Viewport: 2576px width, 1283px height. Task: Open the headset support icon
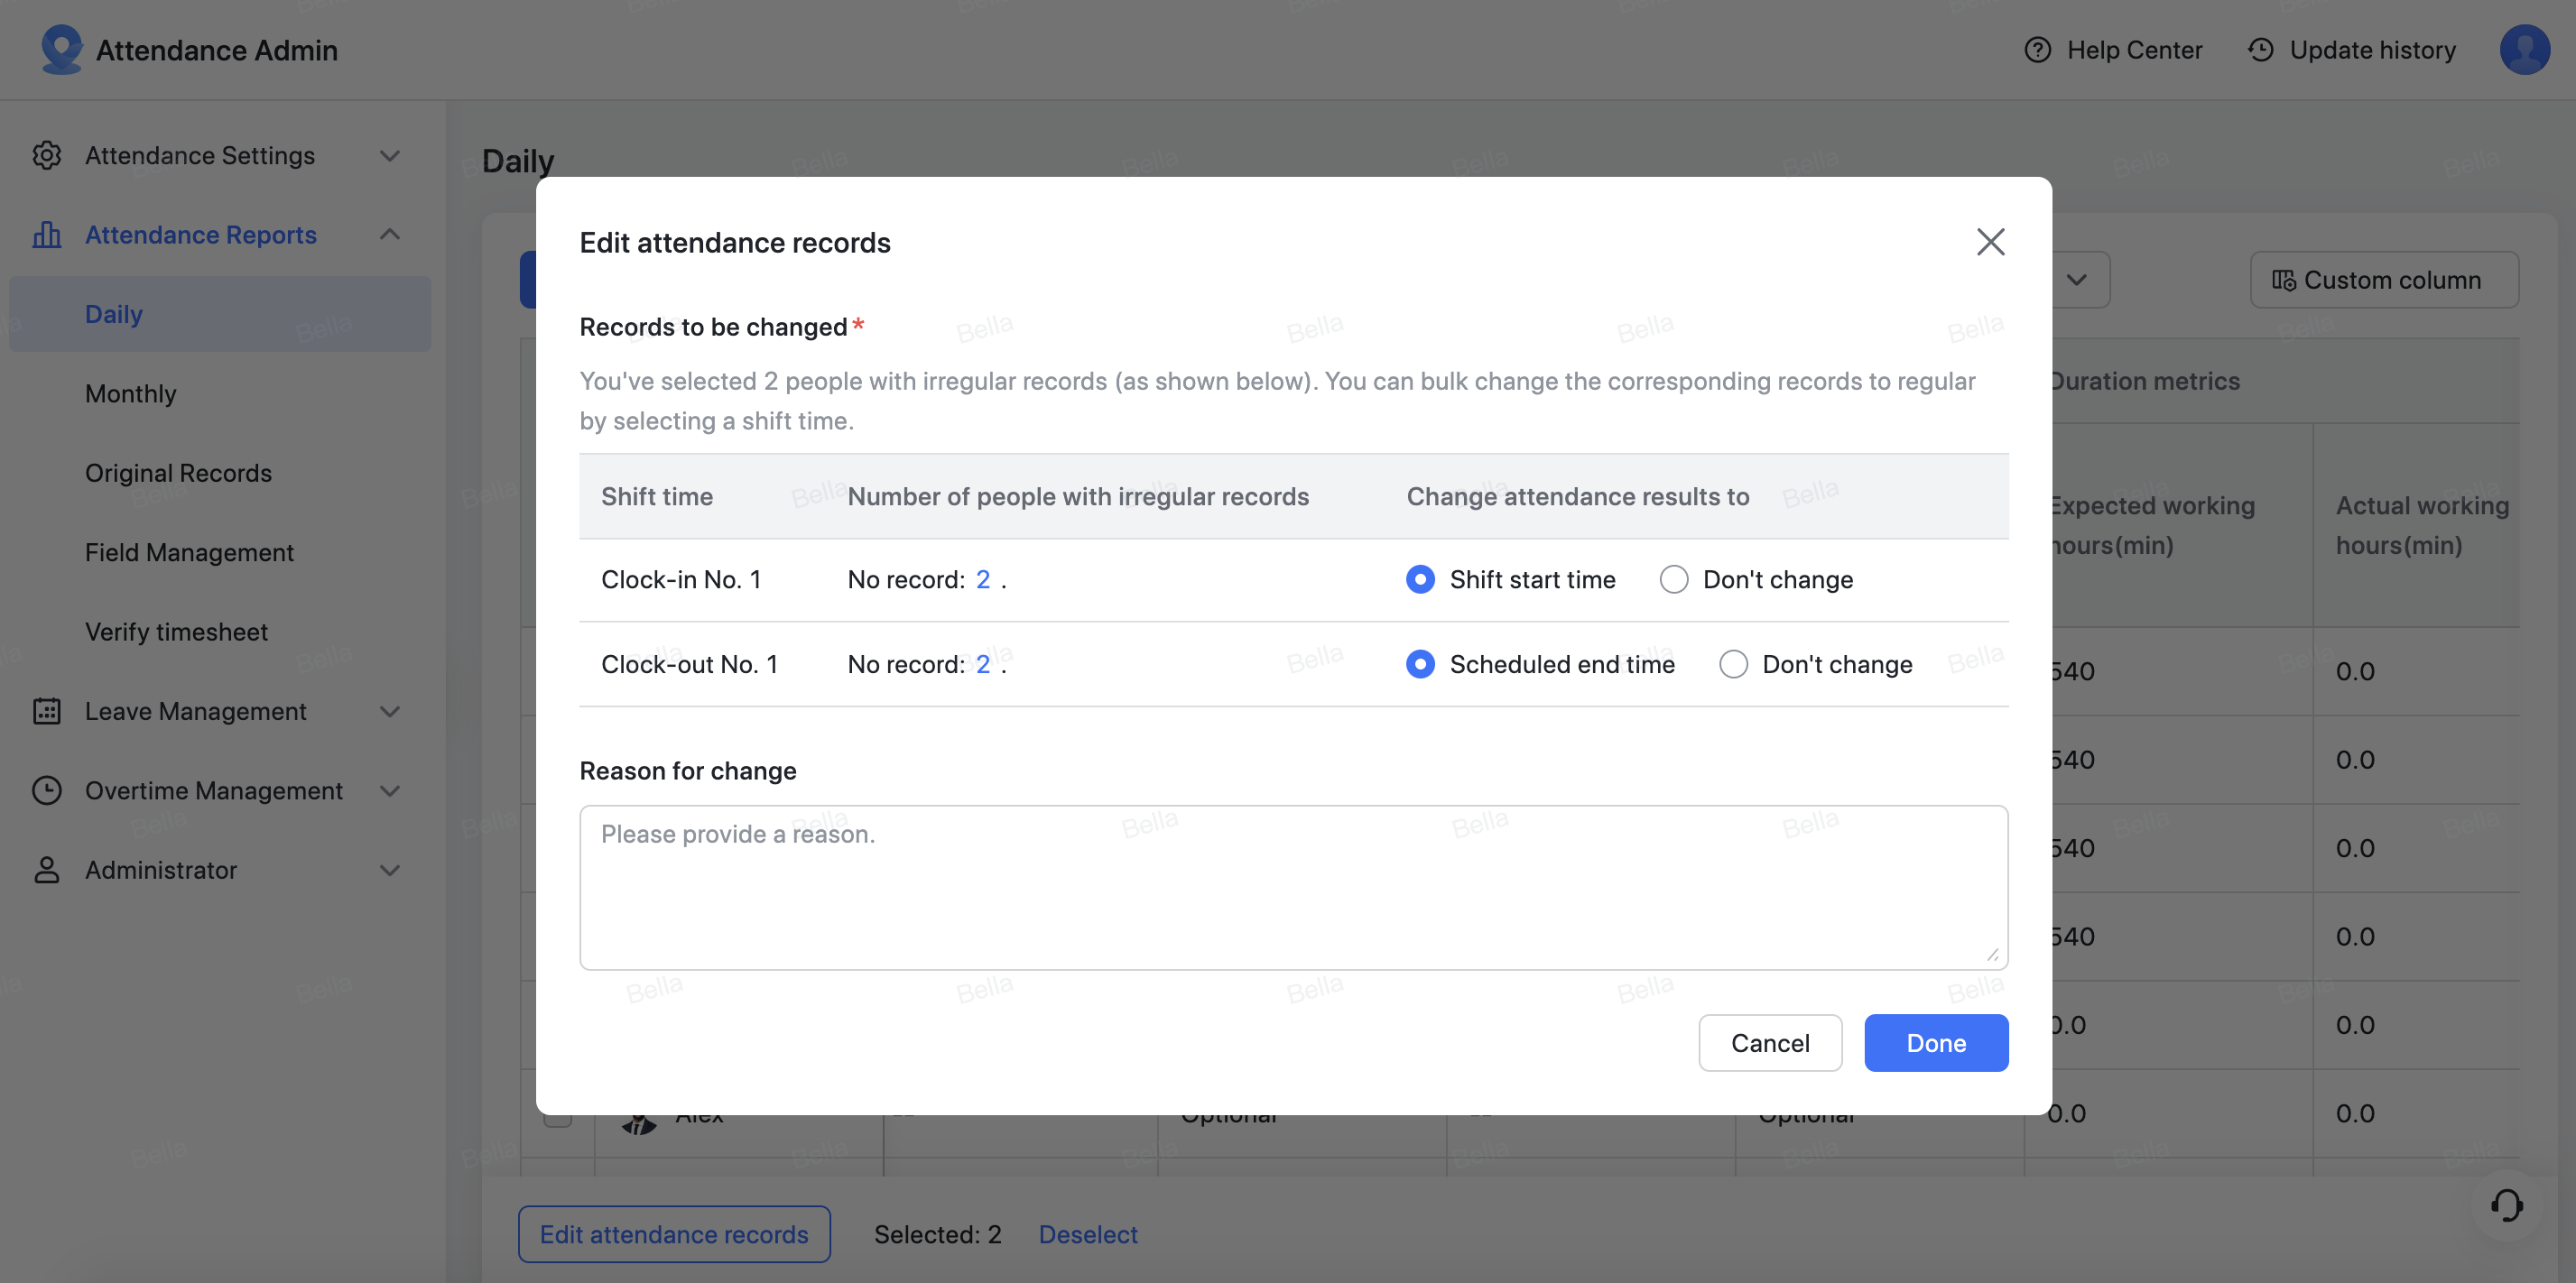point(2506,1205)
